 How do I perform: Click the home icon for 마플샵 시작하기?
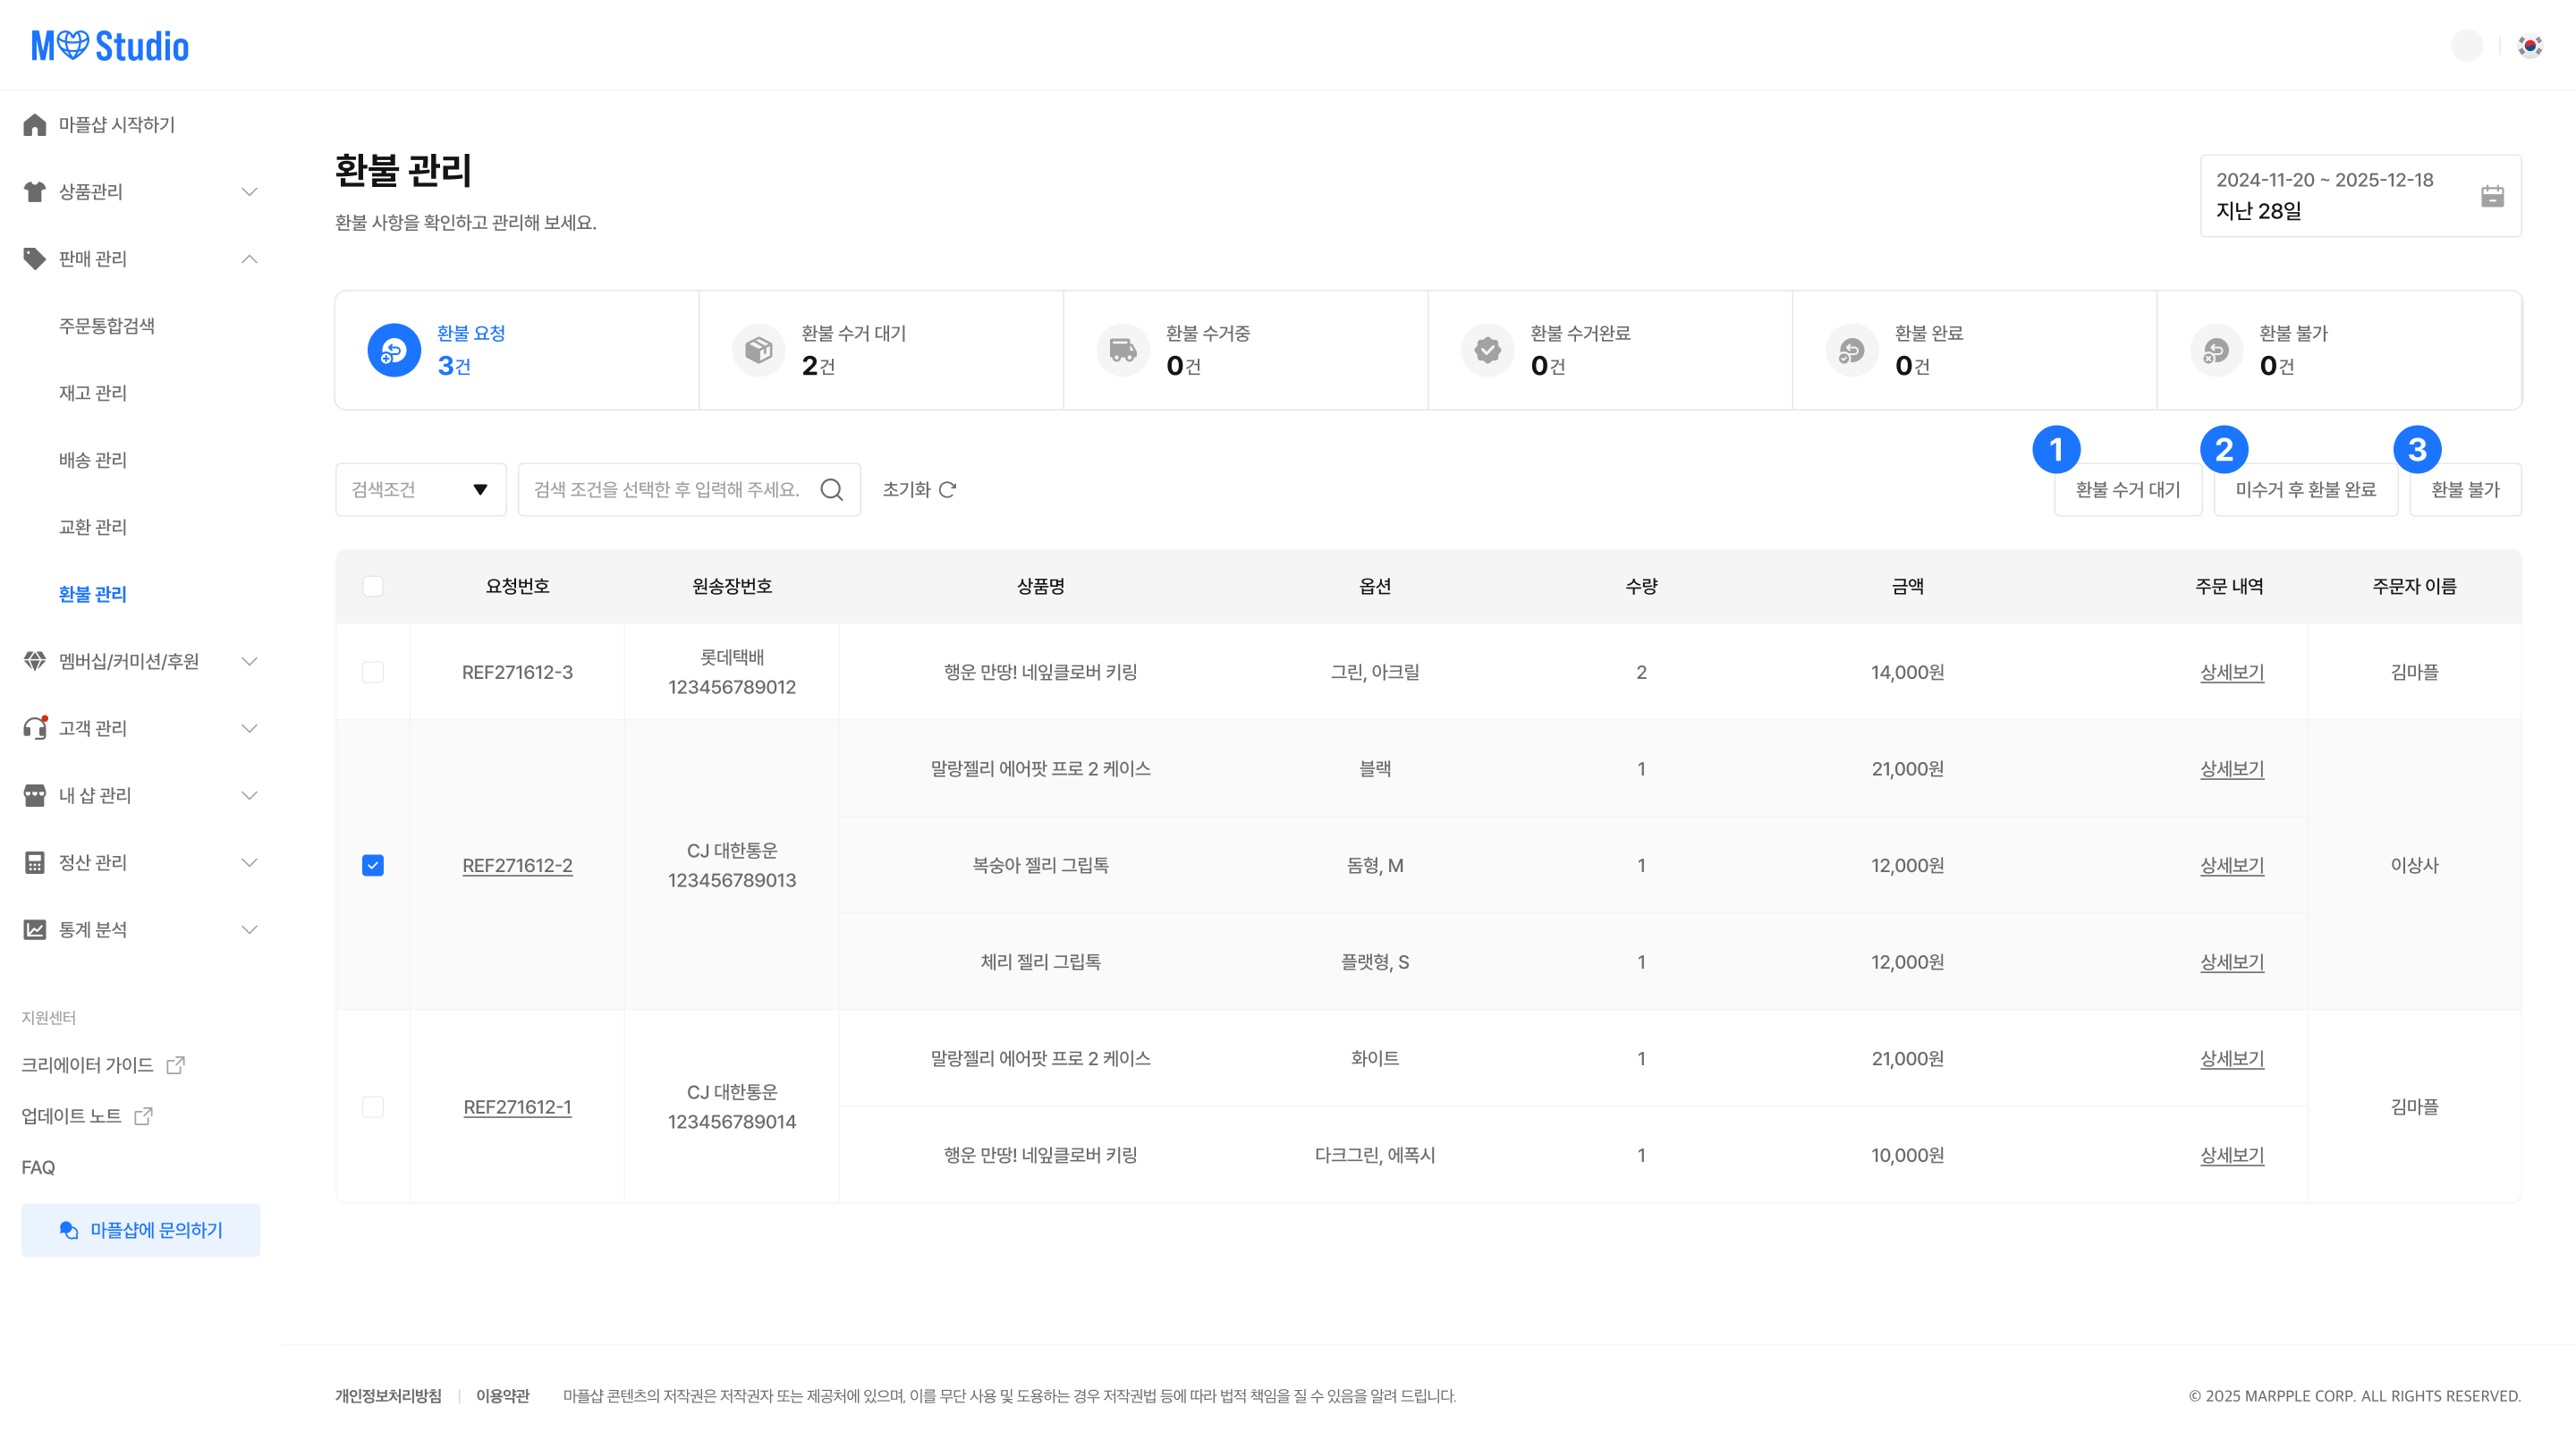pyautogui.click(x=35, y=125)
